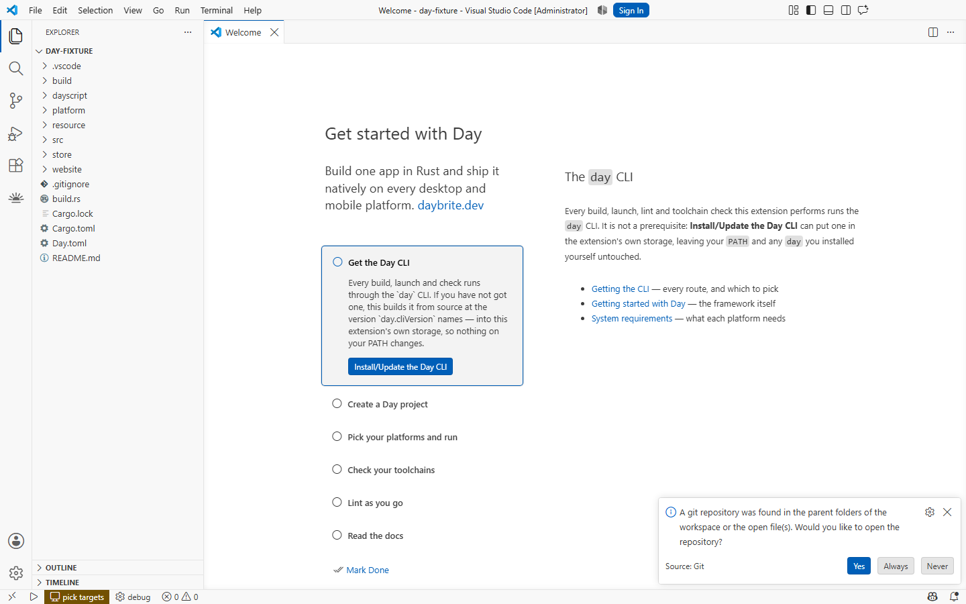966x604 pixels.
Task: Expand the TIMELINE section
Action: pyautogui.click(x=117, y=583)
